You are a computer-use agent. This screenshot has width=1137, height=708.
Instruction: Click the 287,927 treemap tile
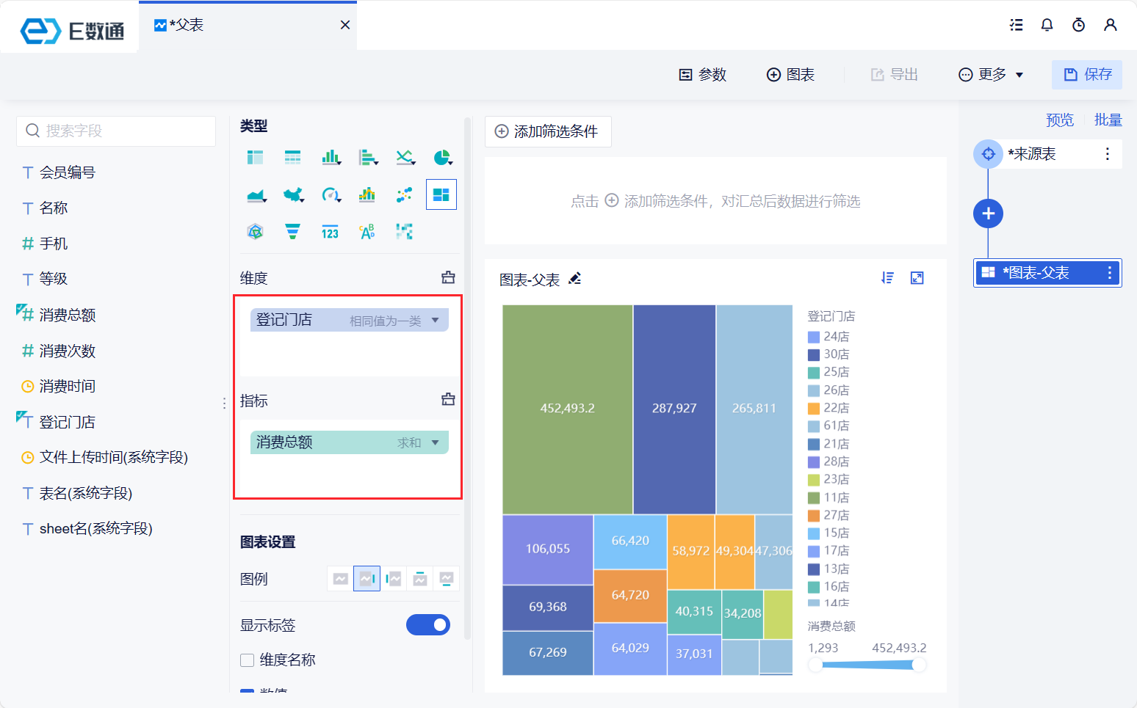click(674, 409)
